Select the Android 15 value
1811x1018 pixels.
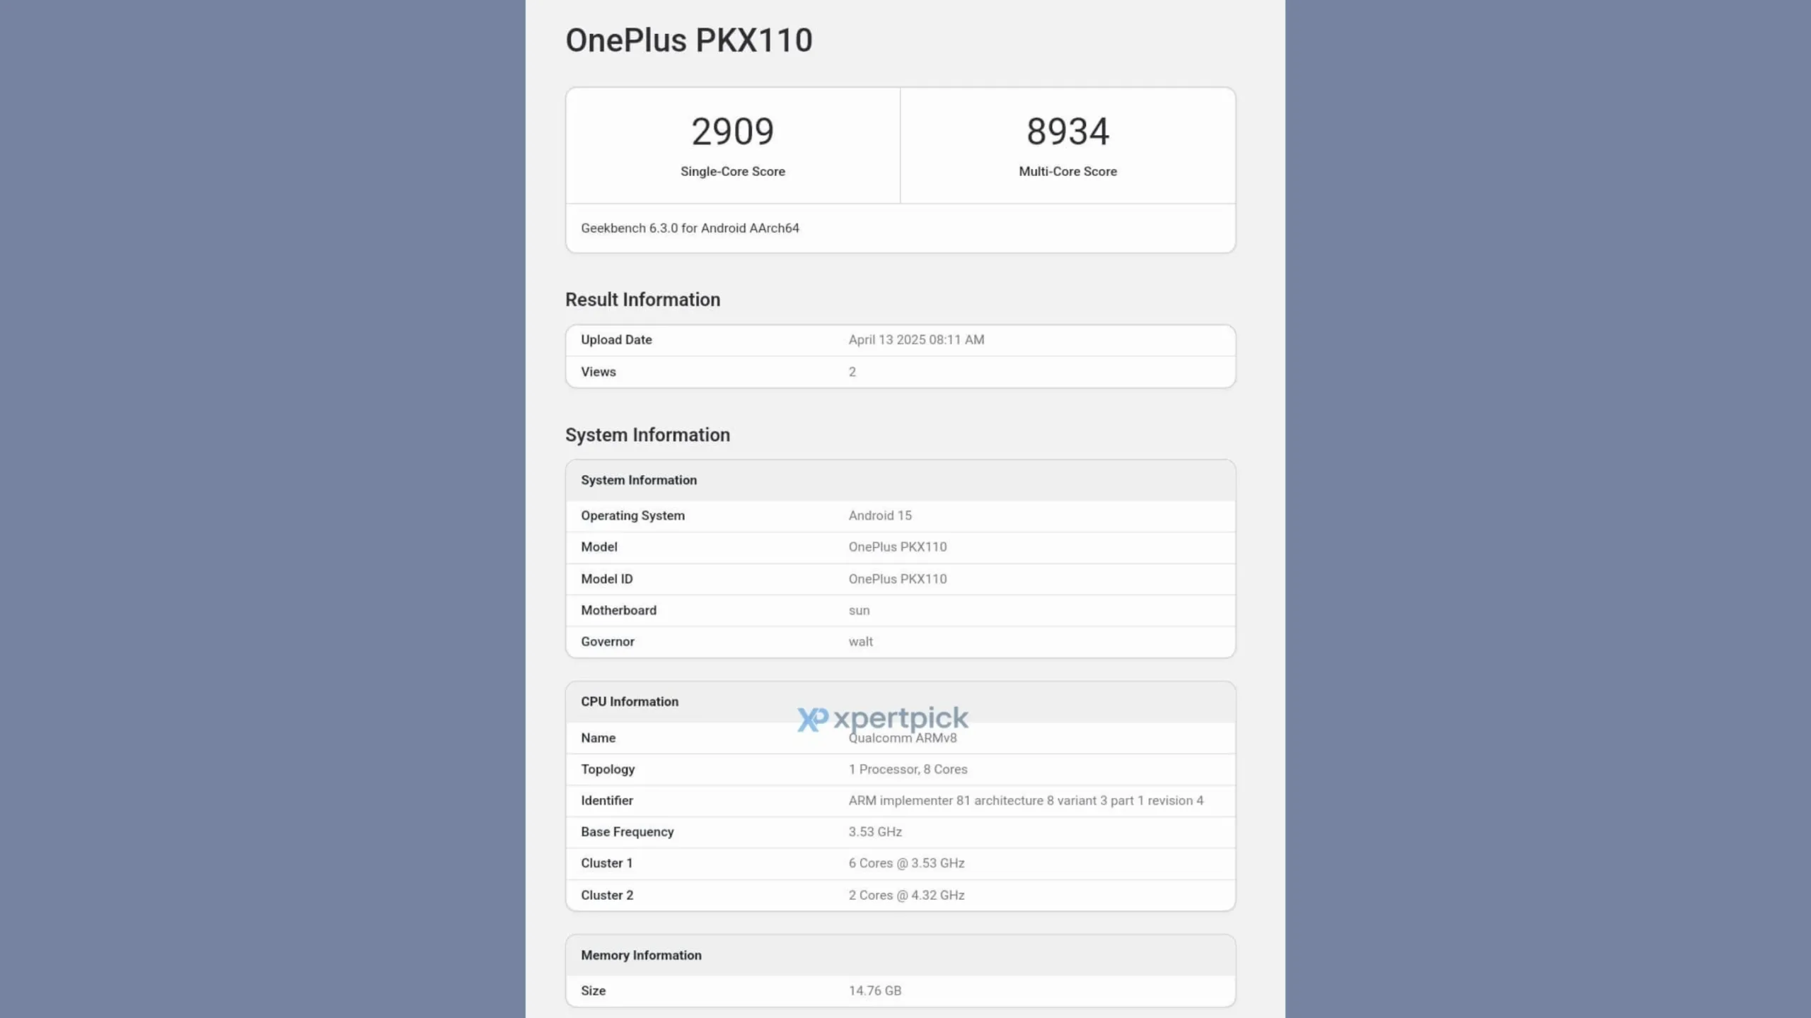(880, 515)
